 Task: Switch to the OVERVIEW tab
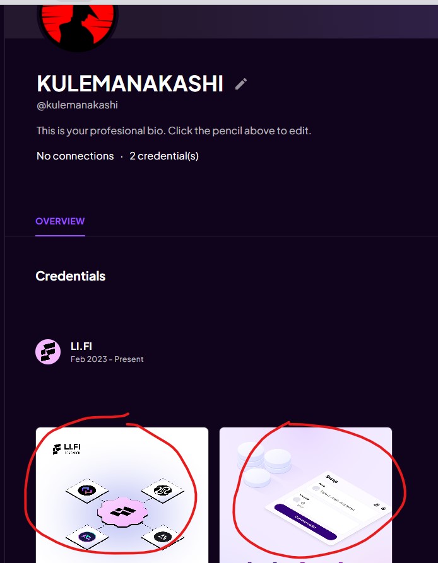tap(60, 221)
